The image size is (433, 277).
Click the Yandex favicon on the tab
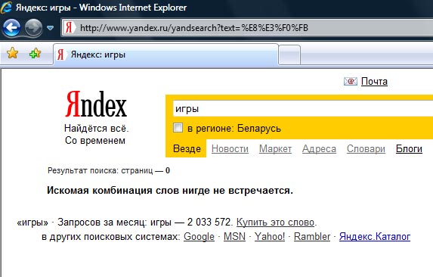[x=60, y=54]
